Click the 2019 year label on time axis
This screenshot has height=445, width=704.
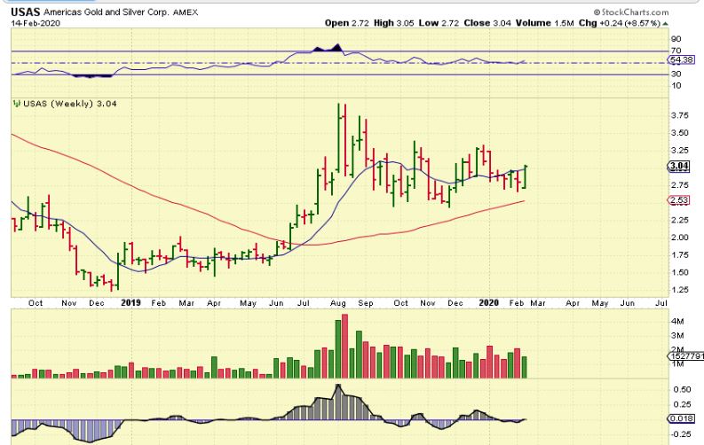point(131,303)
